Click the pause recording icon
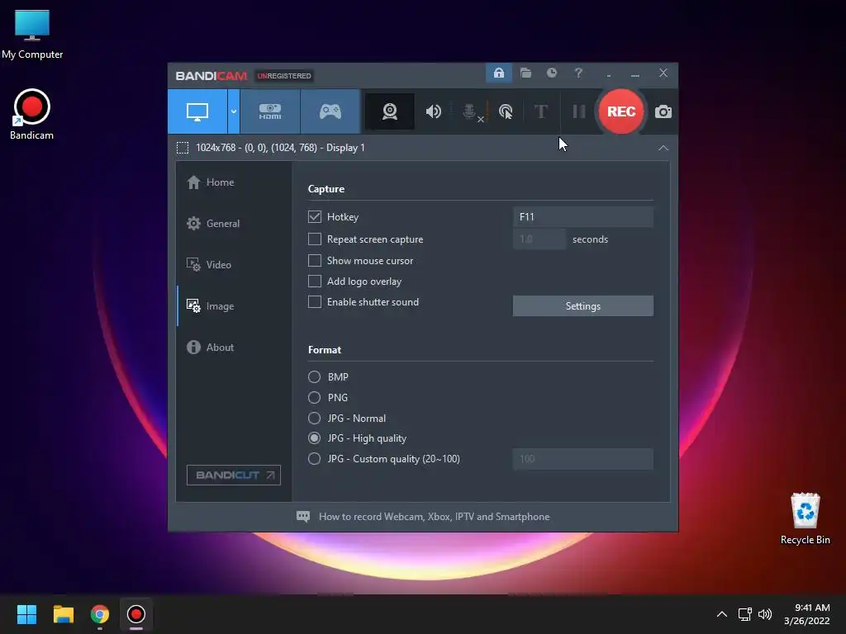 point(579,111)
